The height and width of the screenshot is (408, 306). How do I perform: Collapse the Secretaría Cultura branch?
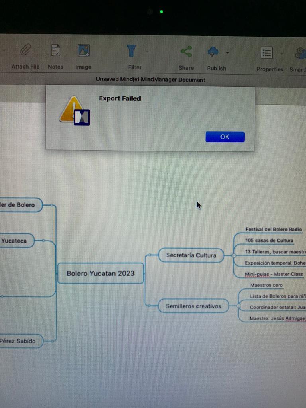[x=234, y=255]
